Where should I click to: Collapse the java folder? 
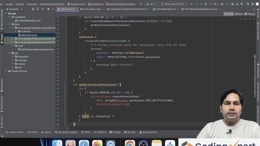click(9, 24)
